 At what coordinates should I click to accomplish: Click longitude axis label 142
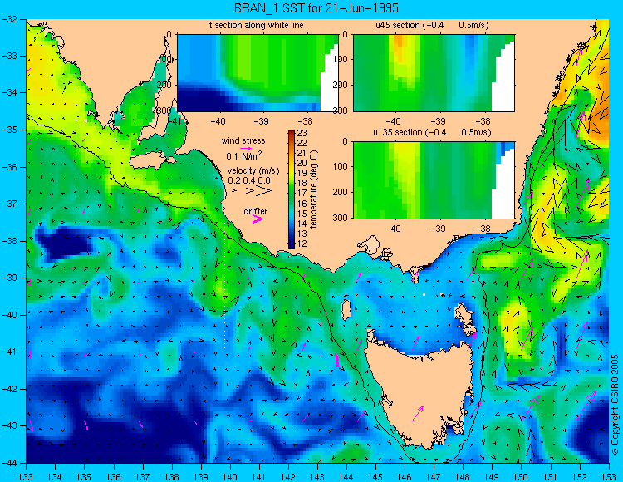[x=288, y=476]
